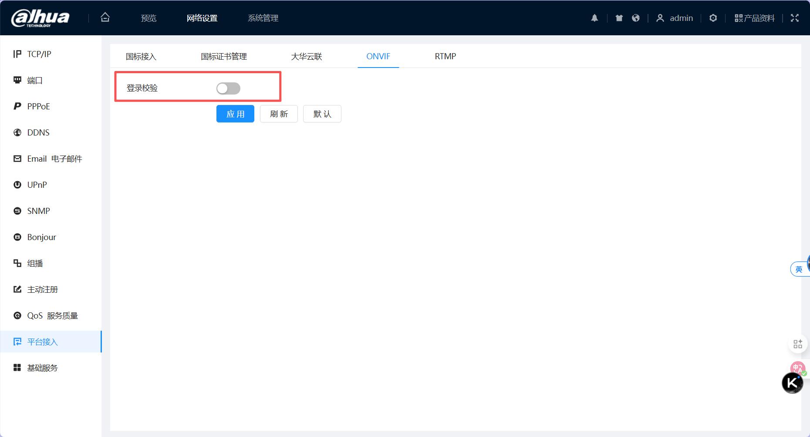
Task: Open the globe language icon
Action: 636,18
